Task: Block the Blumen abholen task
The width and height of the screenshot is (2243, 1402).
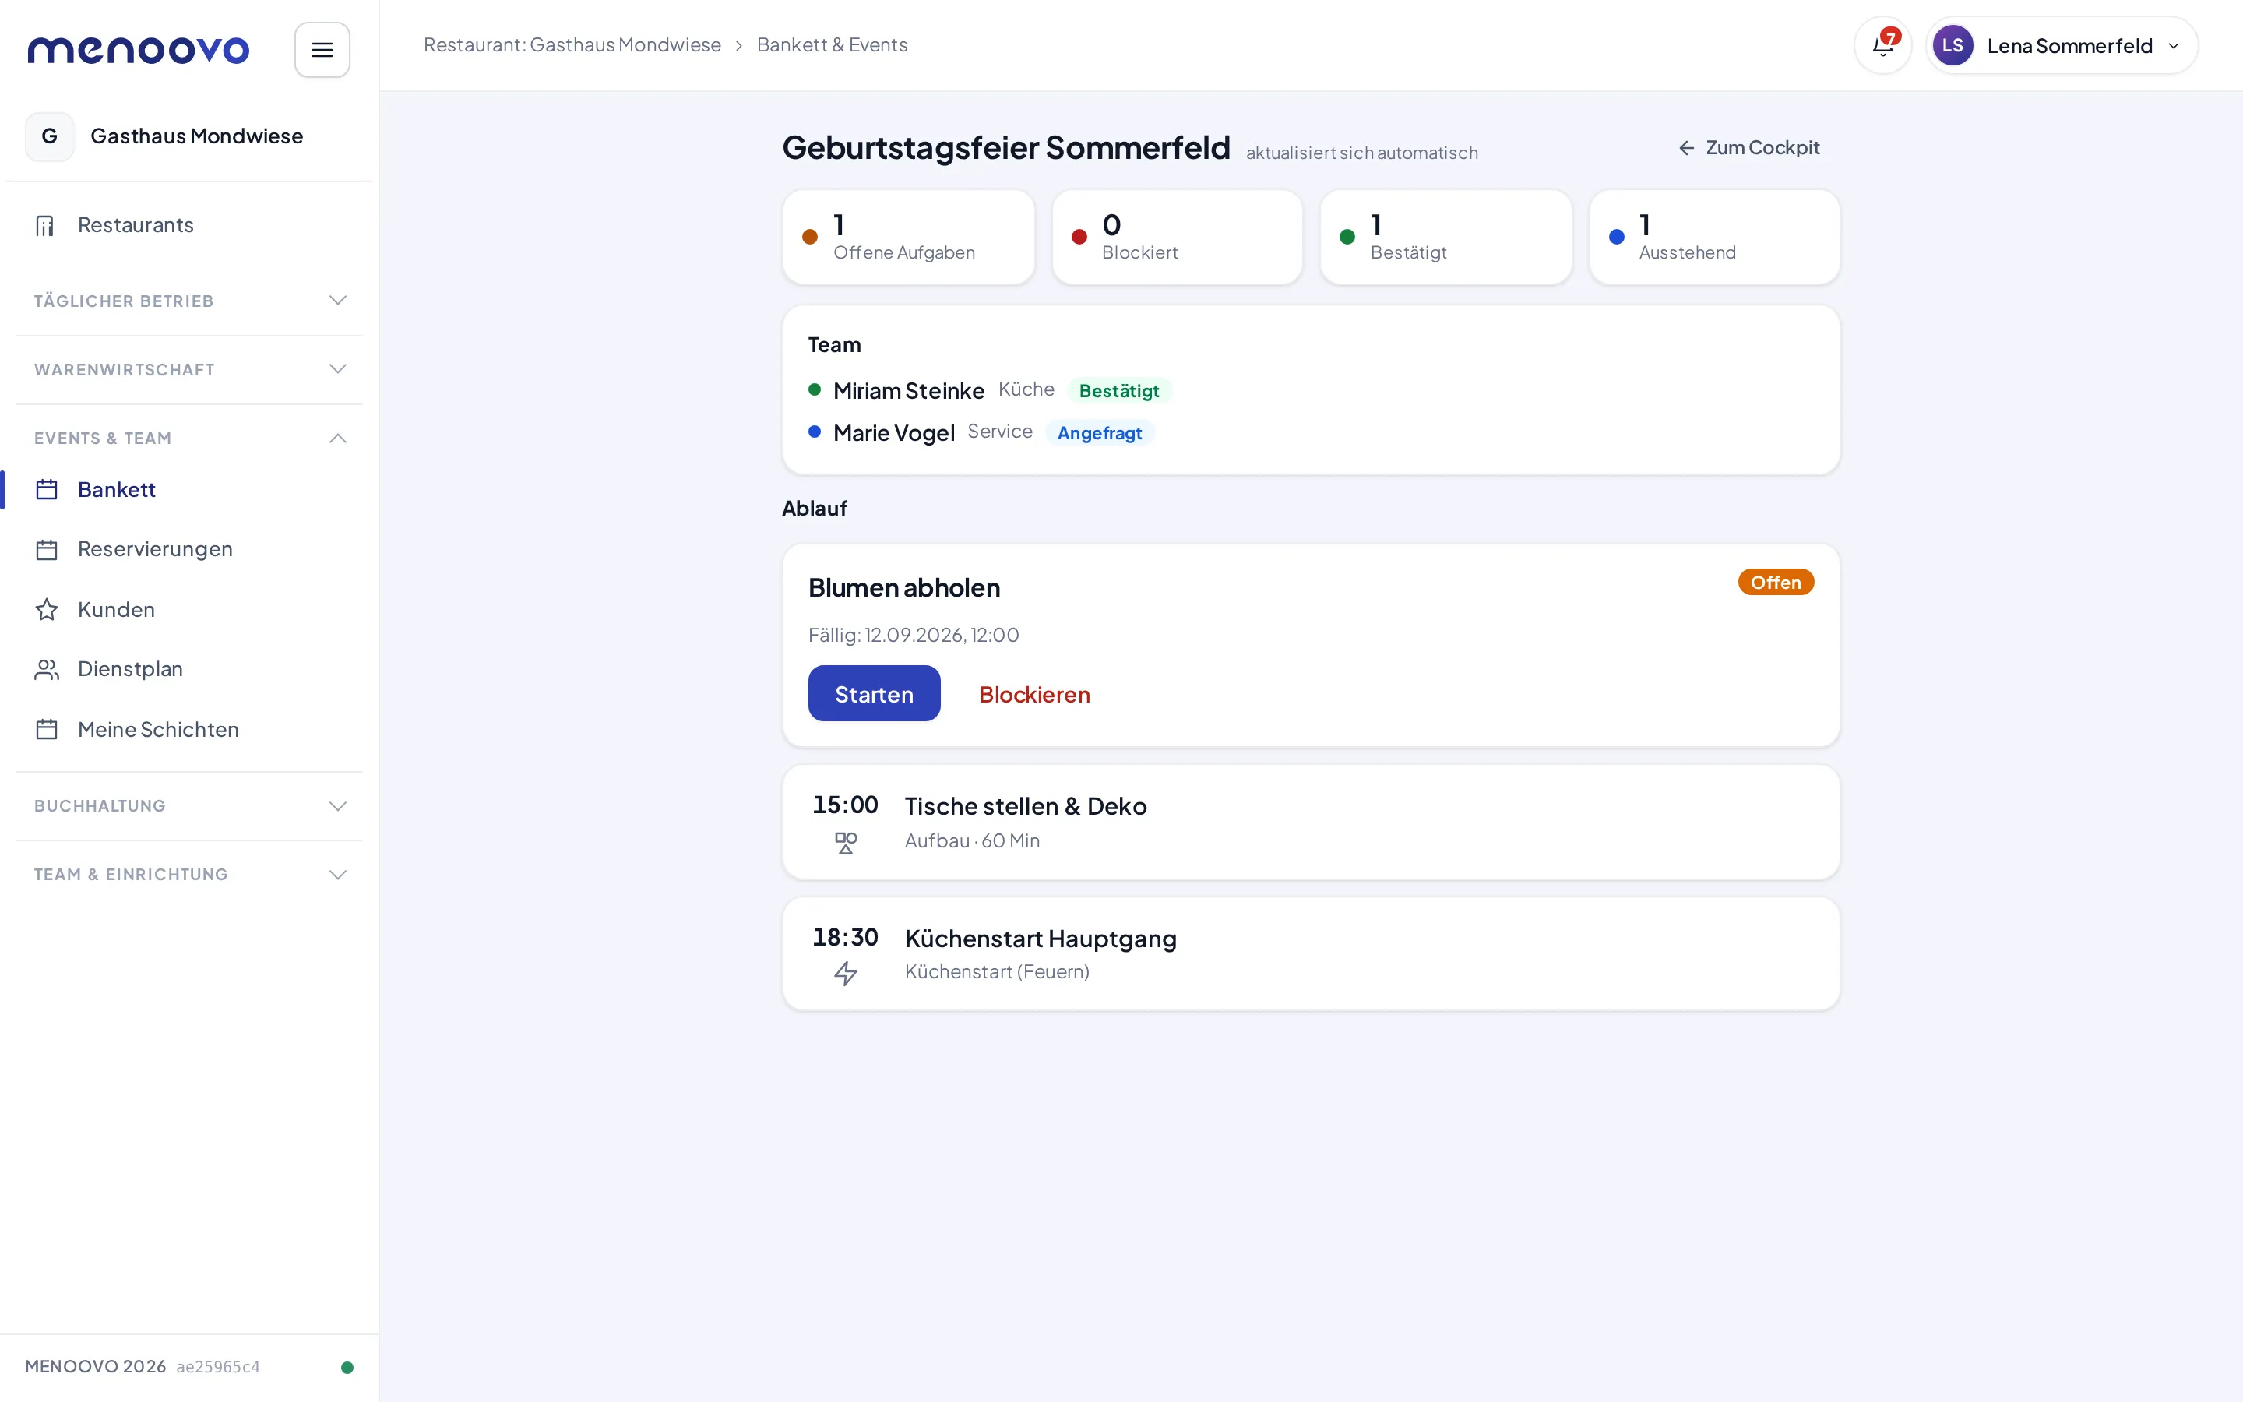Action: pyautogui.click(x=1034, y=693)
